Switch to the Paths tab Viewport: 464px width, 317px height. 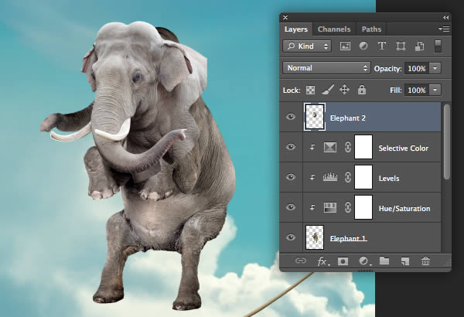click(x=371, y=29)
